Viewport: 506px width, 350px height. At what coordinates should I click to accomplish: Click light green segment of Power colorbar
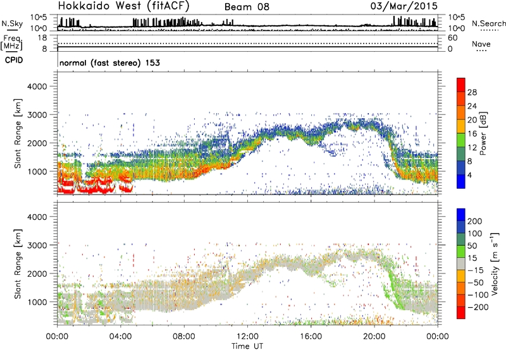click(461, 140)
